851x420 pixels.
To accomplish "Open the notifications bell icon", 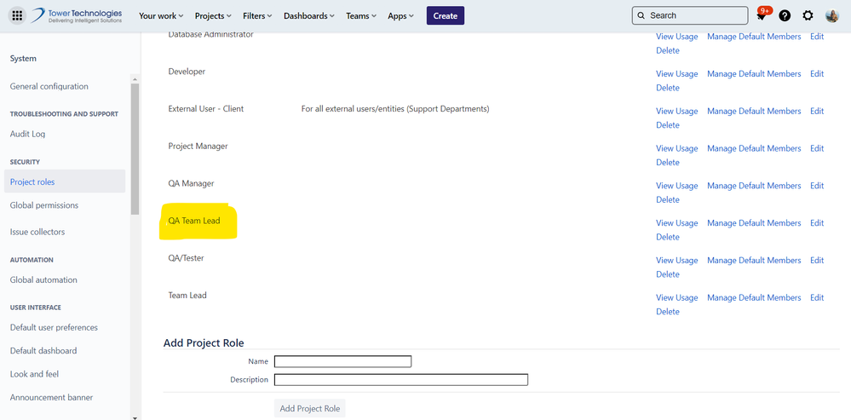I will [762, 15].
